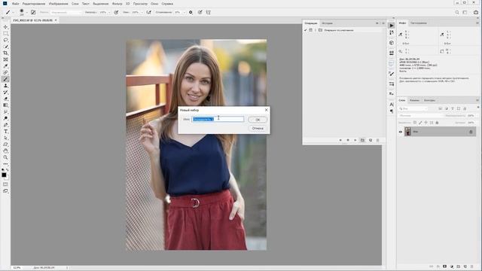The image size is (482, 271).
Task: Open the Фильтр menu
Action: [x=117, y=4]
